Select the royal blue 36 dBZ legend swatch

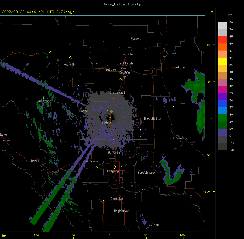pos(222,104)
